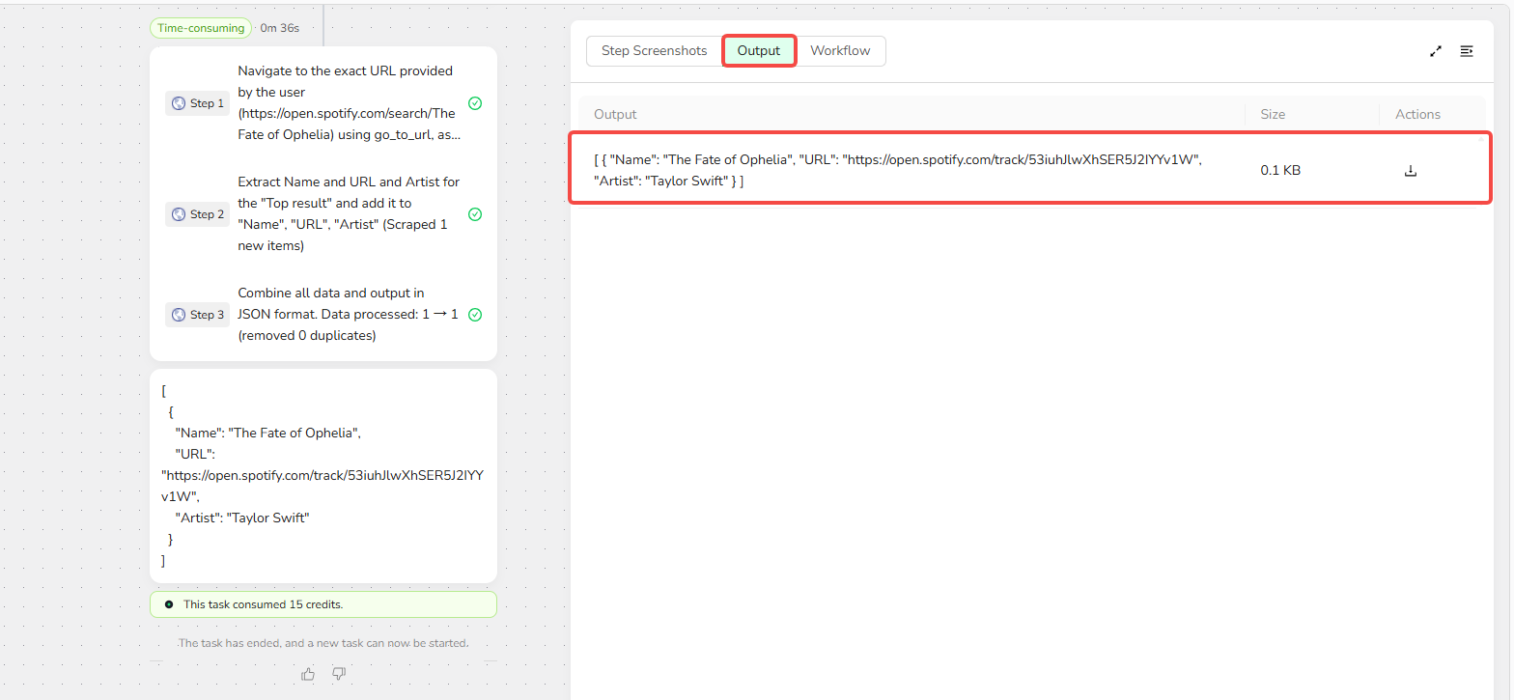Click the JSON result block in the left panel
Viewport: 1514px width, 700px height.
click(x=322, y=475)
